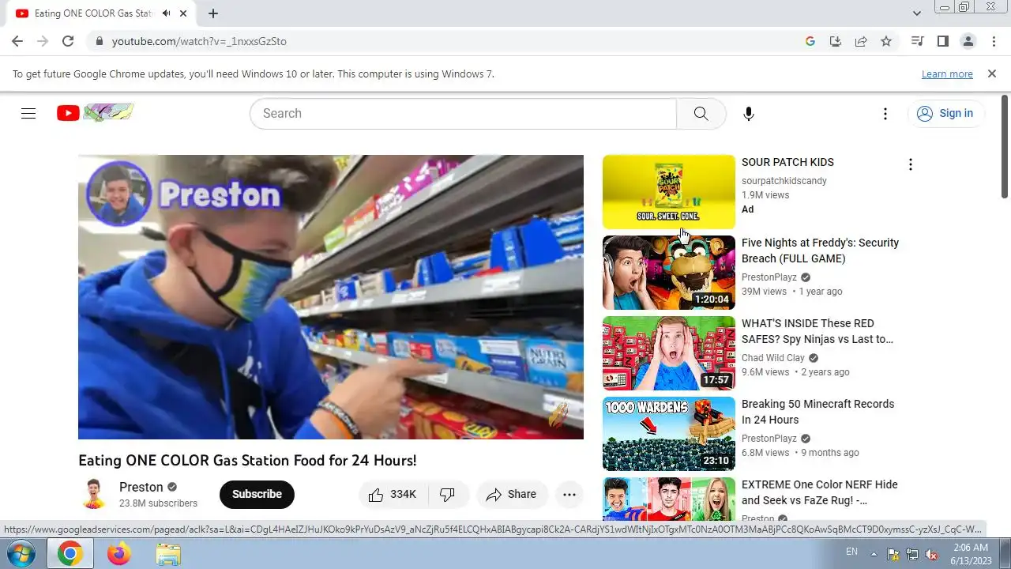Viewport: 1011px width, 569px height.
Task: Open WHAT'S INSIDE These RED SAFES title
Action: [817, 331]
